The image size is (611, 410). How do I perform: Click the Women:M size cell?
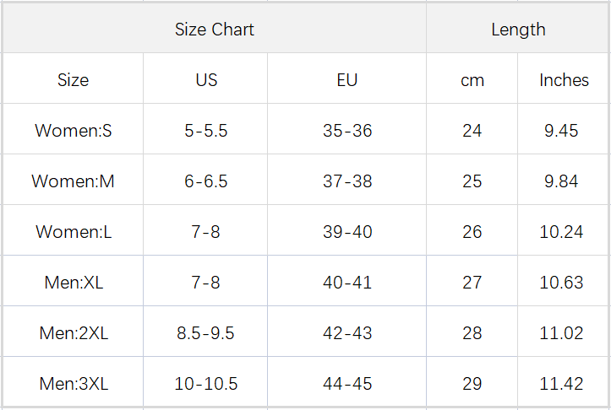(73, 181)
